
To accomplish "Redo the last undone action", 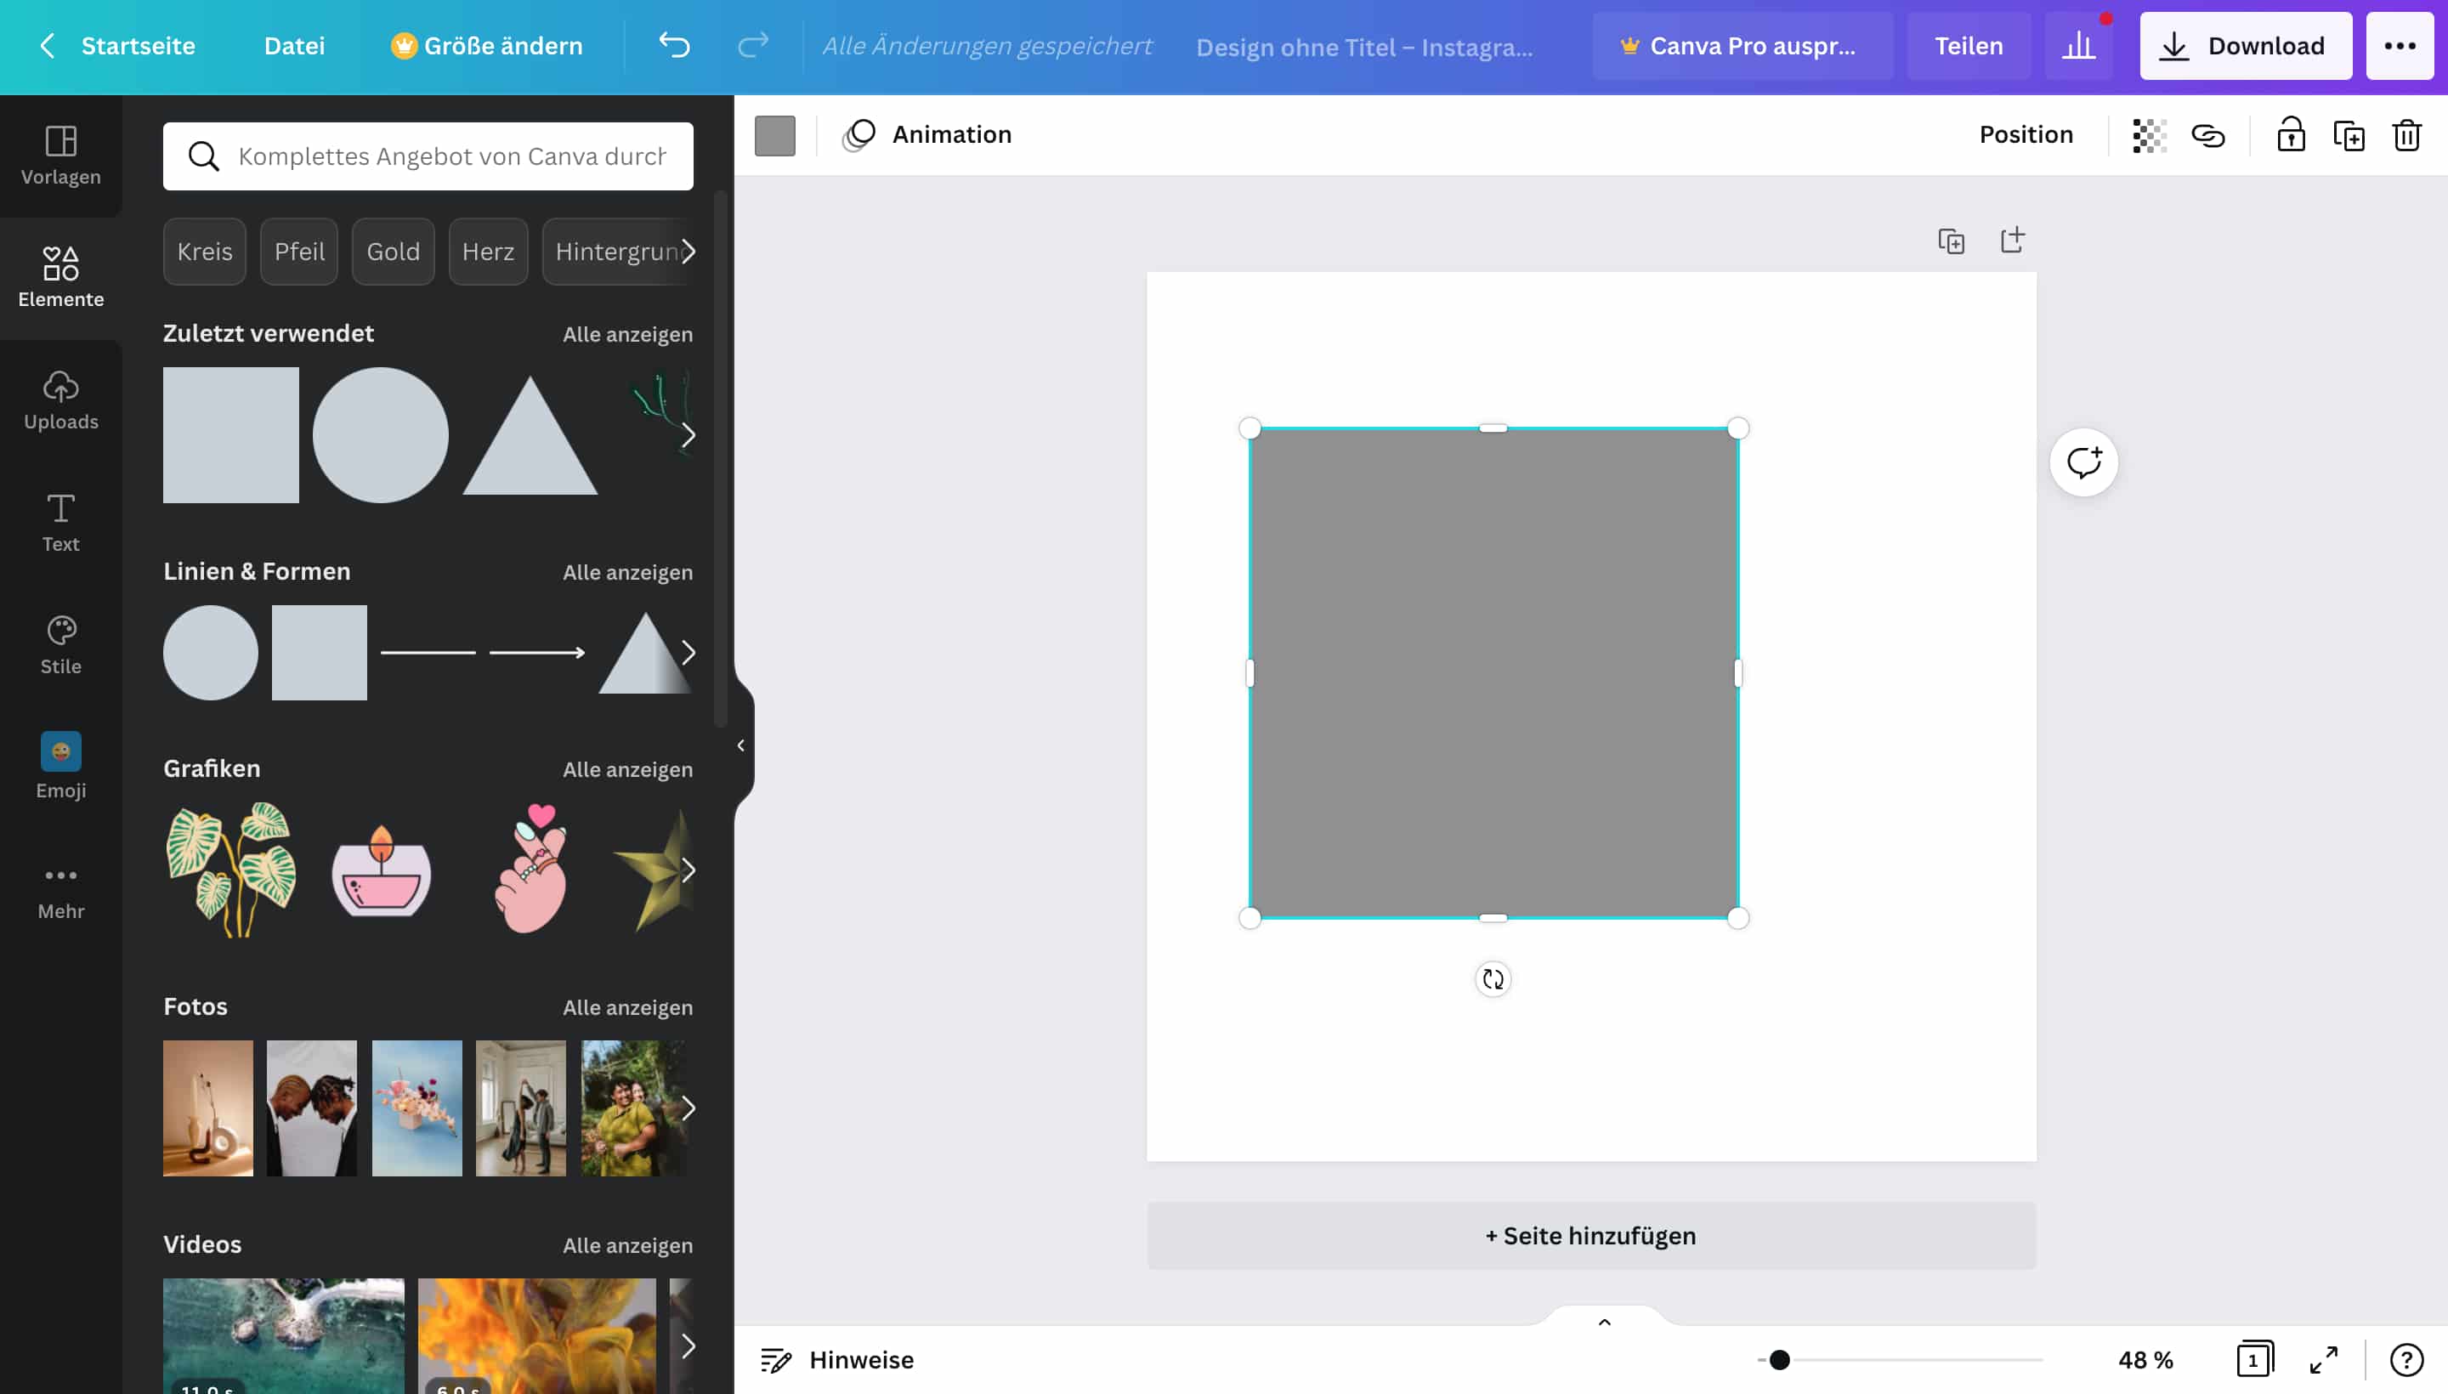I will [x=752, y=45].
